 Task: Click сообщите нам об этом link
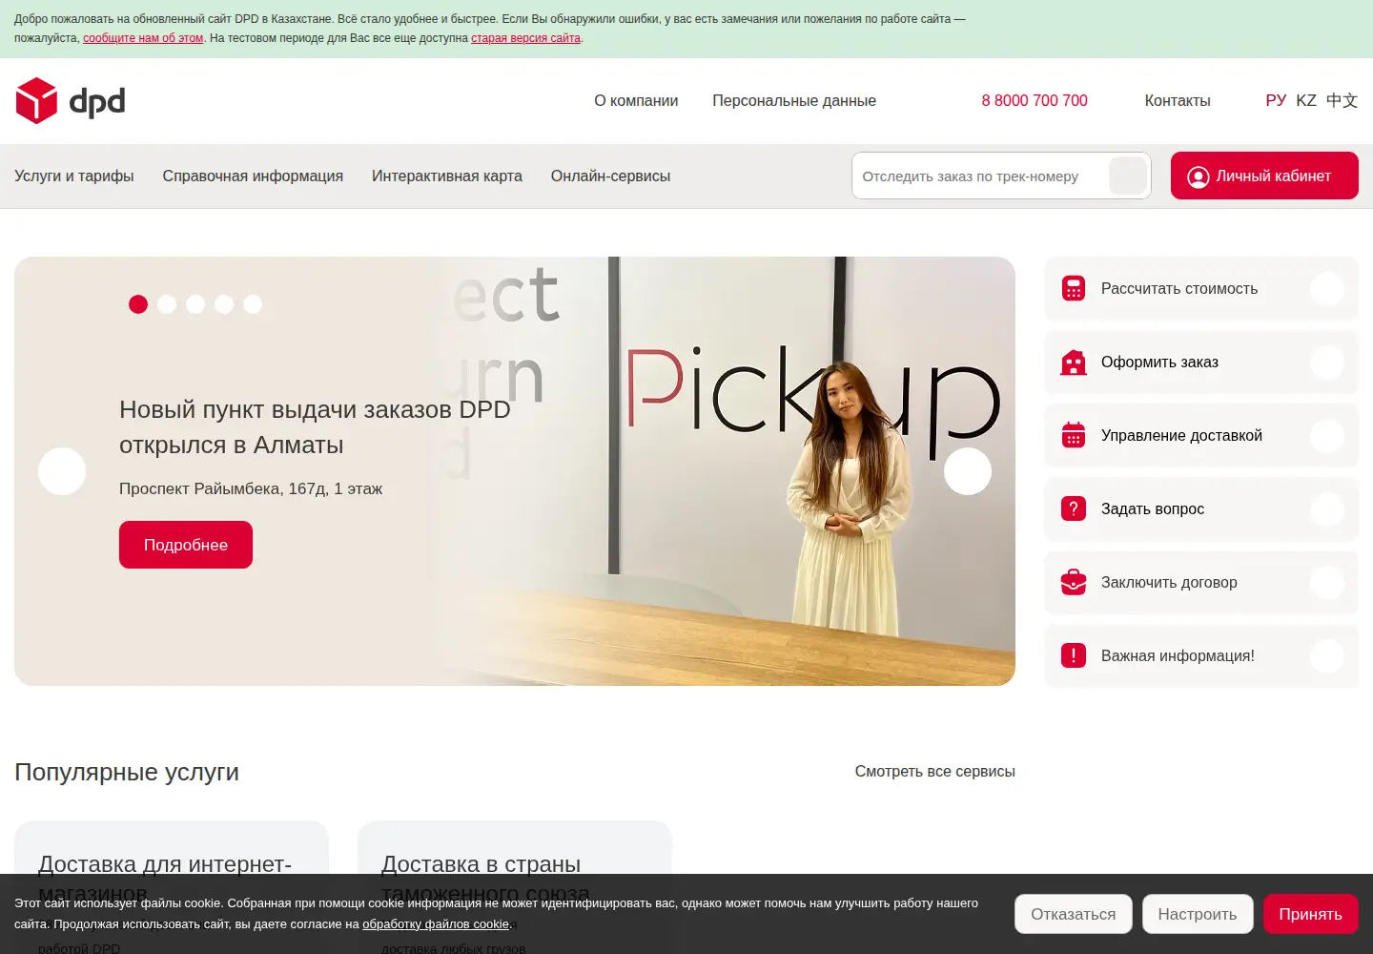(x=143, y=38)
